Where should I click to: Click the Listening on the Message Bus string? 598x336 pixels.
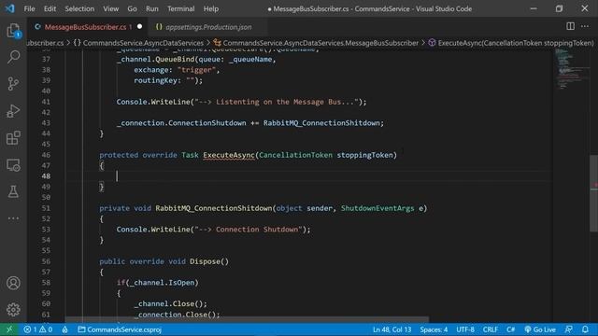[x=277, y=102]
